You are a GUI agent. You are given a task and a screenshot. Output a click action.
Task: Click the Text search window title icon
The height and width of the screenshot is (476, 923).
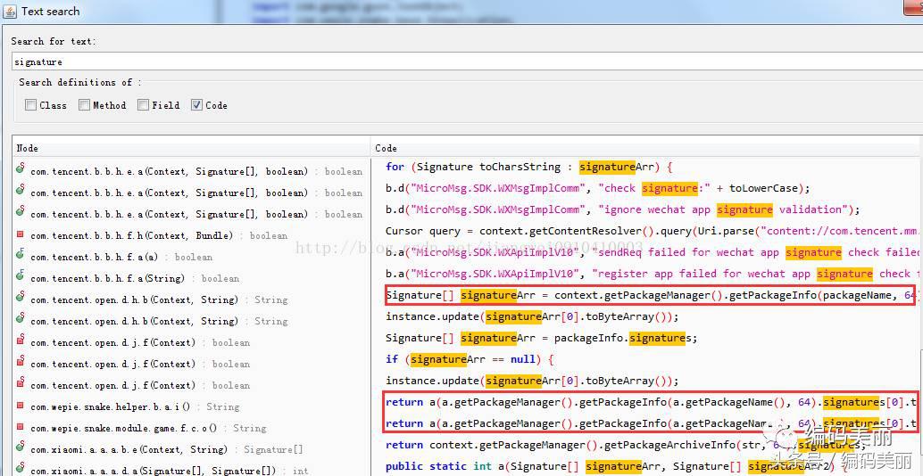pos(12,12)
